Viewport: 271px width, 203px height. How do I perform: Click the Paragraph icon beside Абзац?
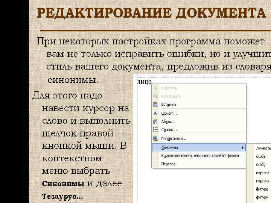(x=155, y=121)
